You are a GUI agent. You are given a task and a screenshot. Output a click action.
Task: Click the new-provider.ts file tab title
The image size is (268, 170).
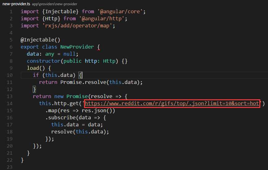(16, 4)
